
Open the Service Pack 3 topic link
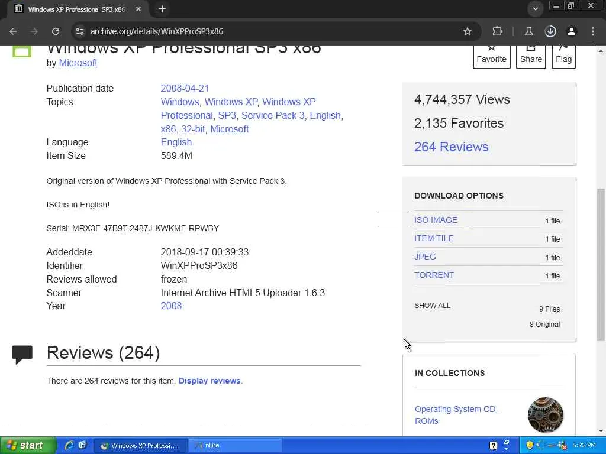[273, 115]
